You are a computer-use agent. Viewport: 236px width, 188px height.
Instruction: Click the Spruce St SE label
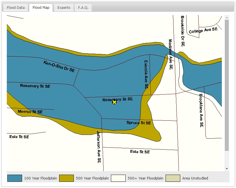coord(139,123)
